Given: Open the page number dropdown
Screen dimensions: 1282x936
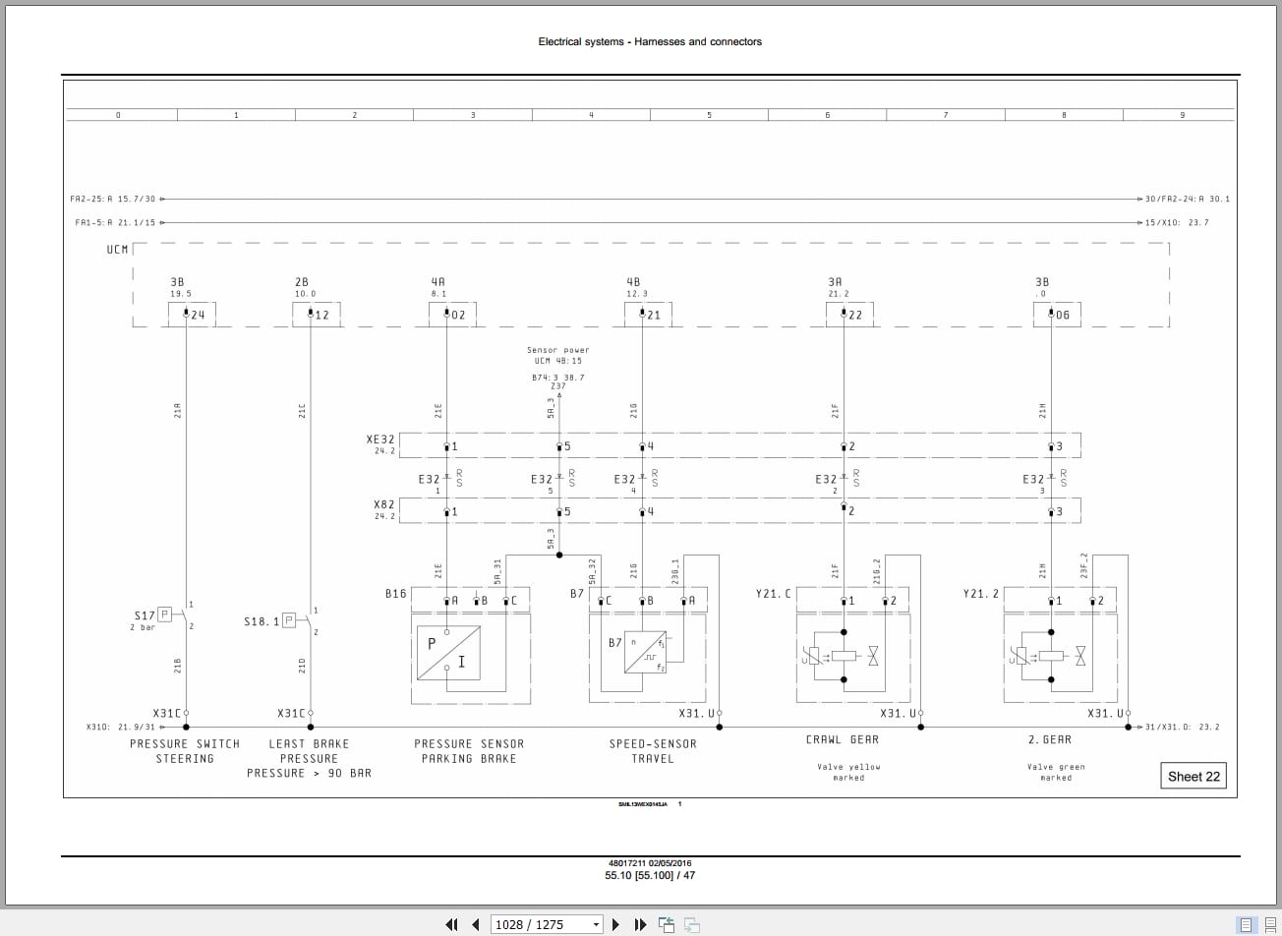Looking at the screenshot, I should (x=595, y=924).
